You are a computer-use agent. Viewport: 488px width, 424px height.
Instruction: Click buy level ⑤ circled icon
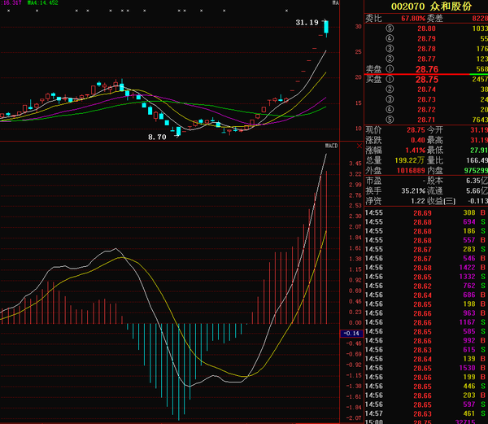(x=390, y=120)
